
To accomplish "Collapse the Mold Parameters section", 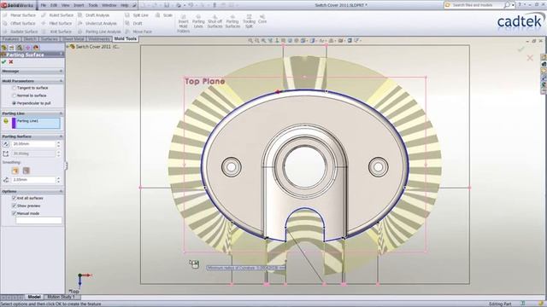I will tap(61, 81).
